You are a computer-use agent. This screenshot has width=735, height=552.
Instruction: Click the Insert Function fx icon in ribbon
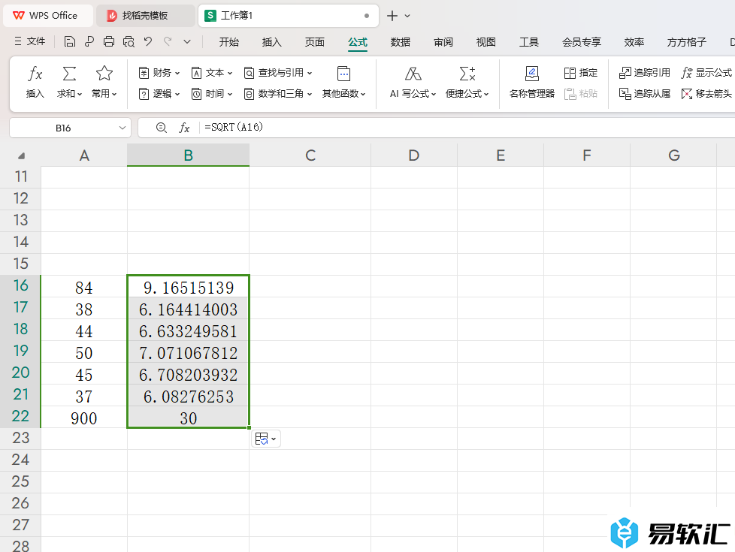[x=35, y=74]
